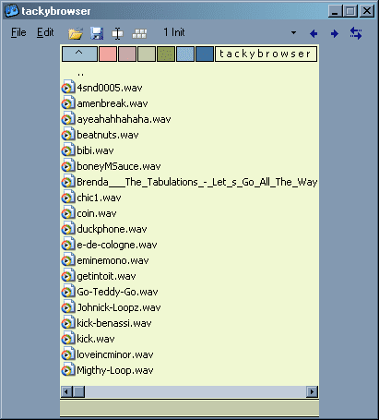Select the dark blue color swatch
The image size is (379, 420).
[x=205, y=54]
